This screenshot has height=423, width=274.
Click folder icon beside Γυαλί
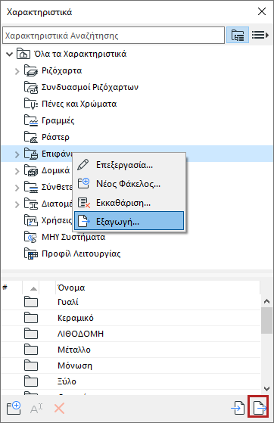point(31,302)
